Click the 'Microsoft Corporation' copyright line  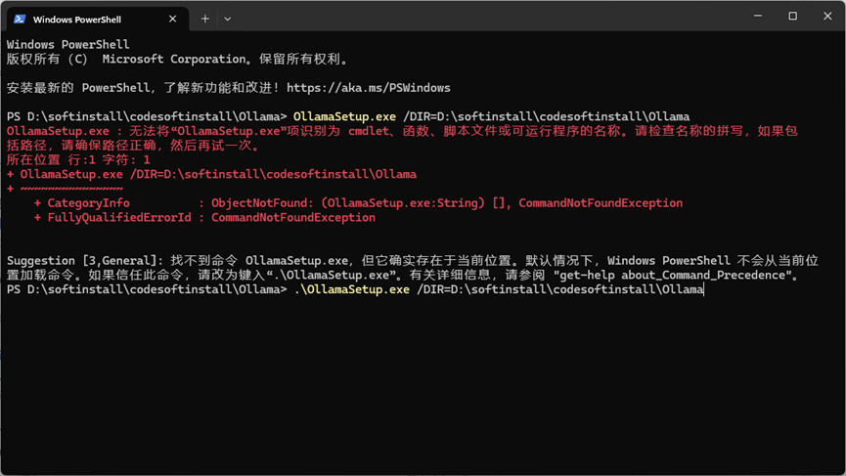[x=177, y=60]
